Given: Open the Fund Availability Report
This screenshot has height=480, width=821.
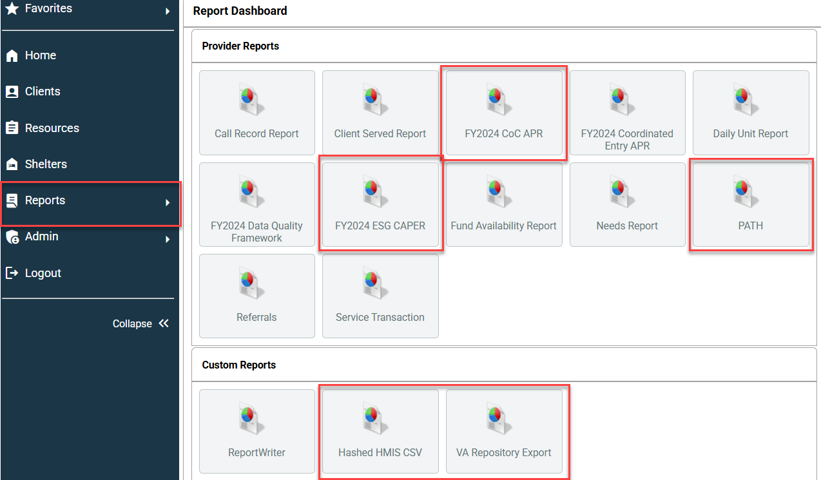Looking at the screenshot, I should pos(504,205).
